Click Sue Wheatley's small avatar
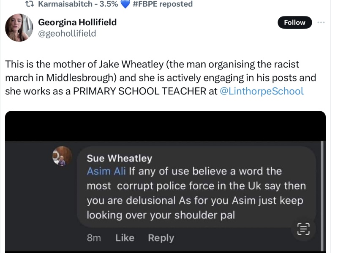 62,156
